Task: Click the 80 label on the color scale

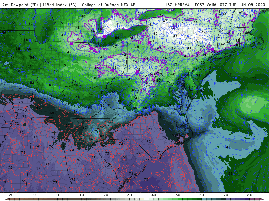Action: [x=250, y=195]
